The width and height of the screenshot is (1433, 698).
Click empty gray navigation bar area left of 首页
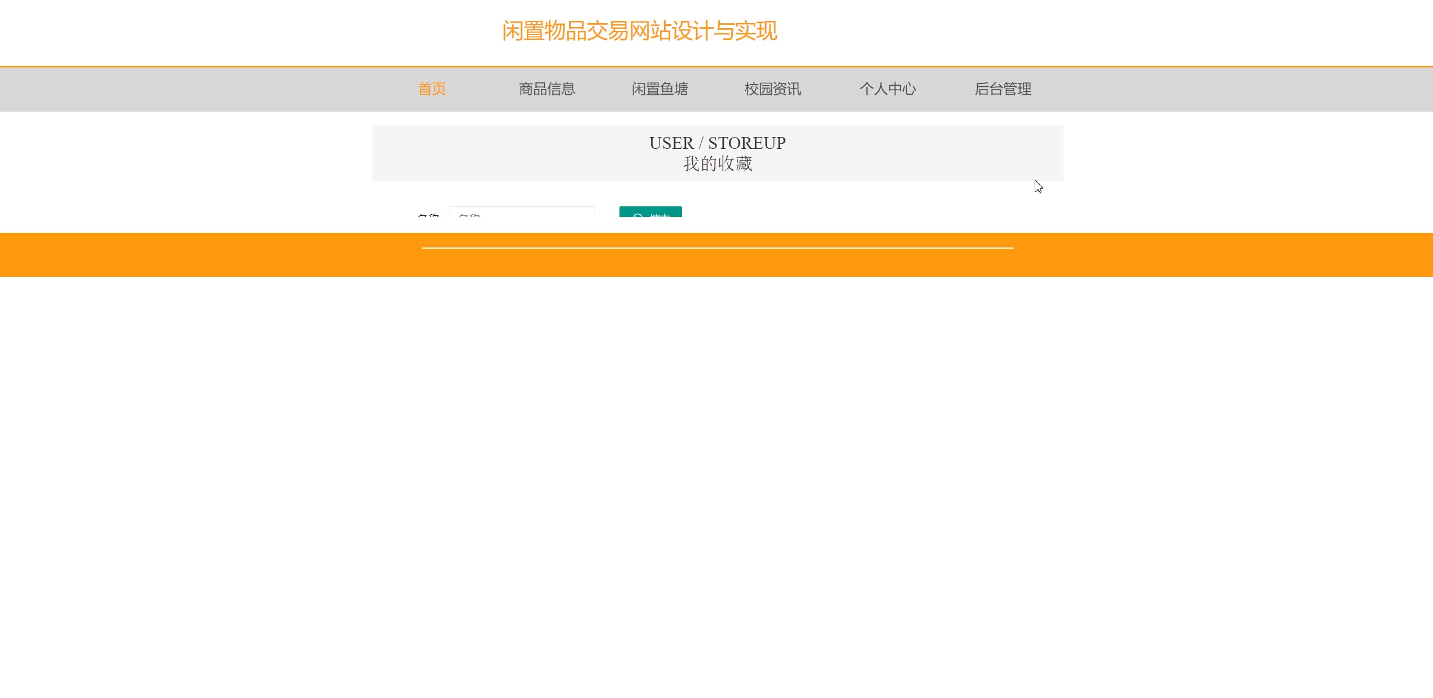tap(197, 89)
